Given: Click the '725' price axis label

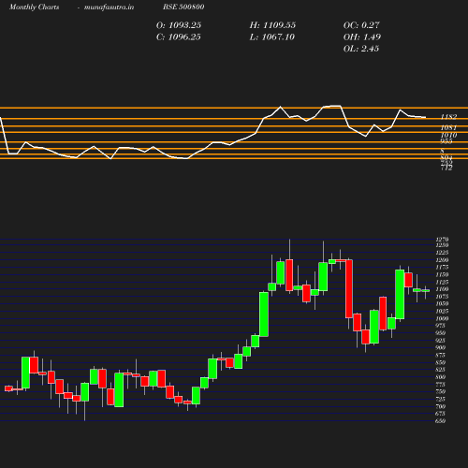Looking at the screenshot, I should [441, 400].
